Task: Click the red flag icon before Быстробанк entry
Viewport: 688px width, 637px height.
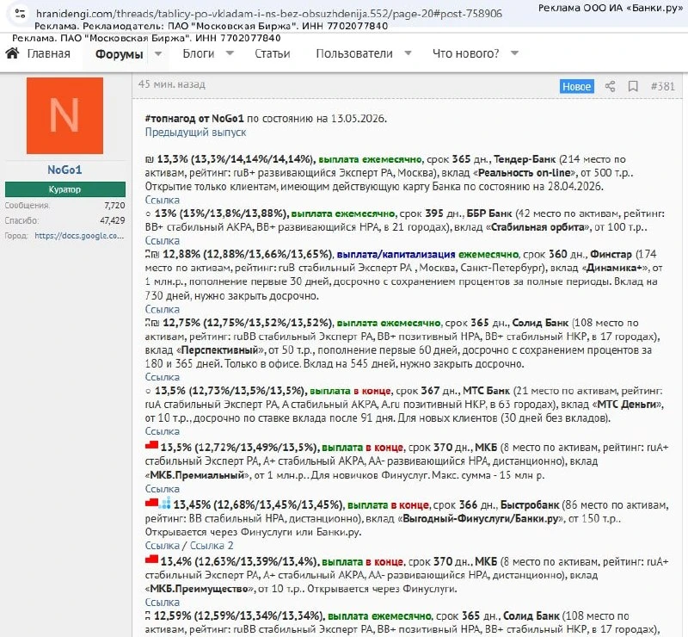Action: [x=152, y=502]
